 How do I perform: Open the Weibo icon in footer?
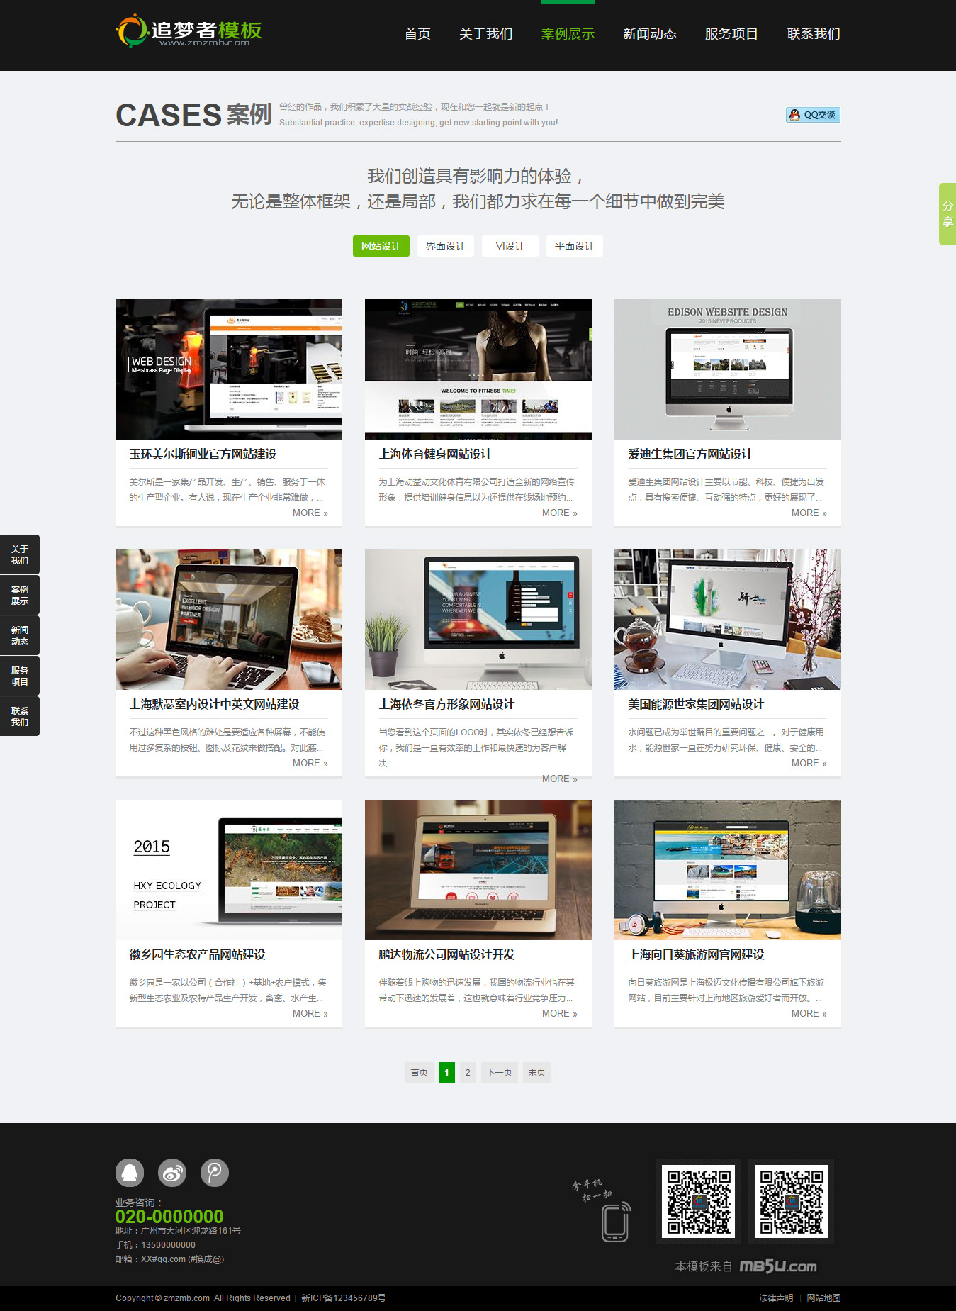pyautogui.click(x=172, y=1173)
